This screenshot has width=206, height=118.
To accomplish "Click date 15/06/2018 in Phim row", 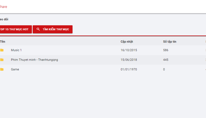I will [129, 60].
